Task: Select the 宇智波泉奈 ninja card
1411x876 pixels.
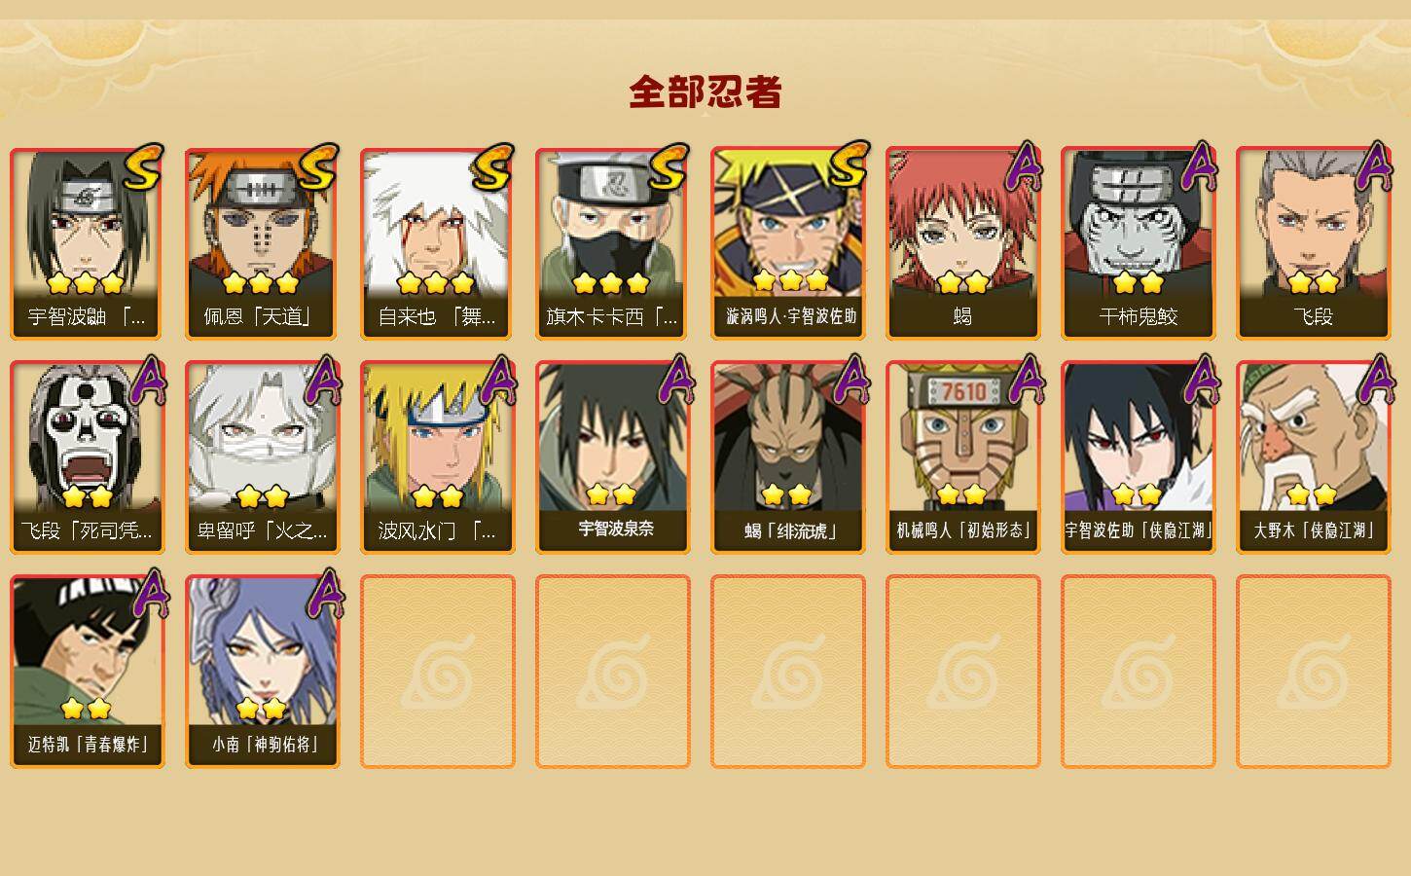Action: click(612, 457)
